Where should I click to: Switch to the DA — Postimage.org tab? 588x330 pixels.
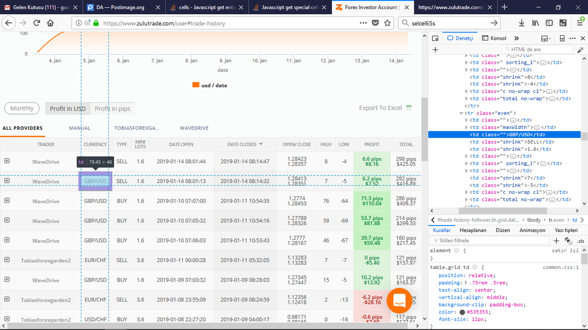124,7
